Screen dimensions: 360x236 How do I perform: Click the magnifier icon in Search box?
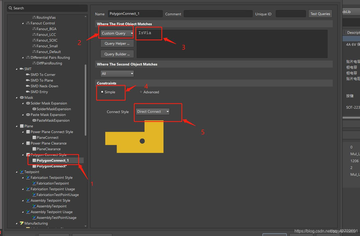(x=10, y=8)
